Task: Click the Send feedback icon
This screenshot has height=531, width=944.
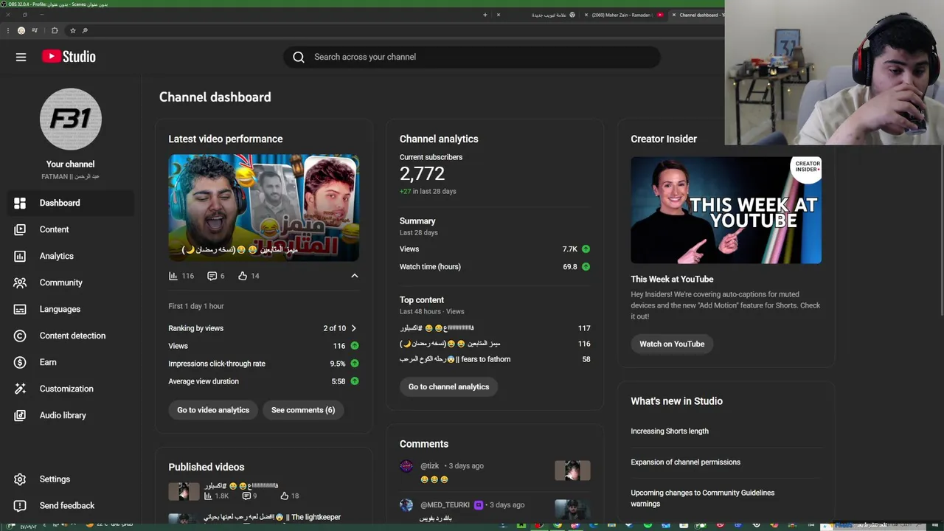Action: pyautogui.click(x=20, y=505)
